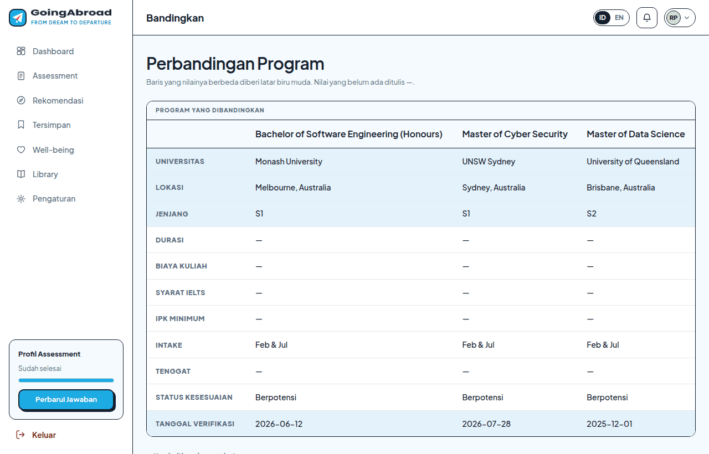Screen dimensions: 709x454
Task: Click the DURASI row label
Action: [169, 240]
